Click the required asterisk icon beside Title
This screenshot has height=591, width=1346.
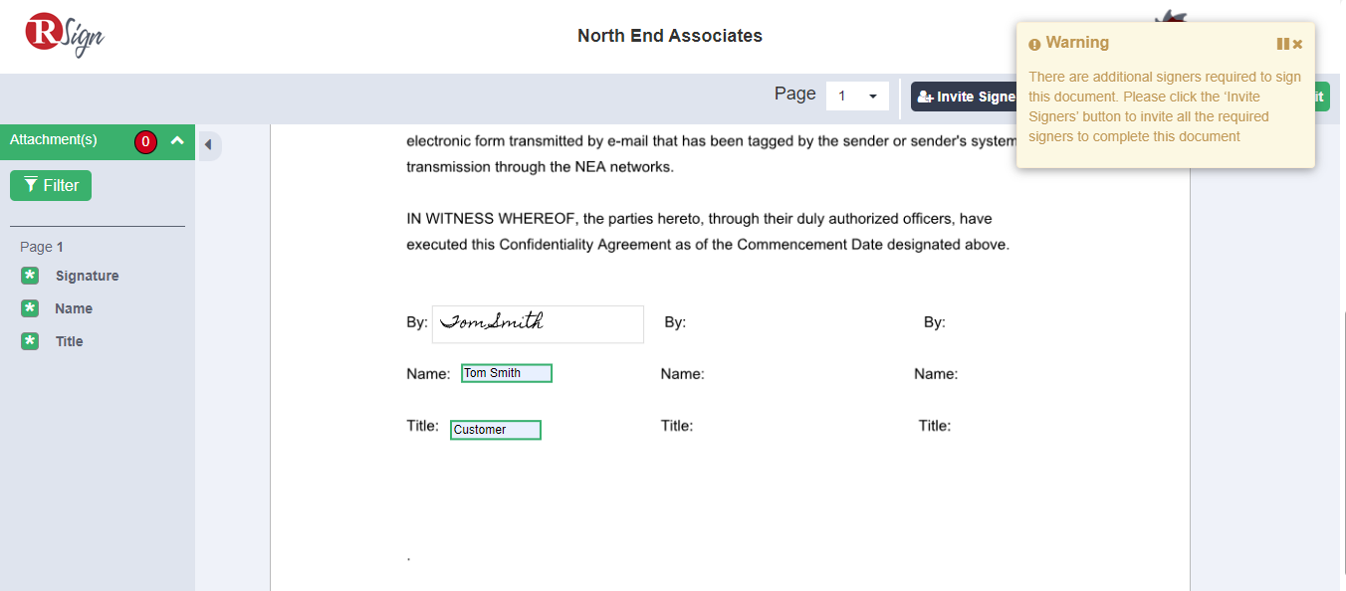30,341
